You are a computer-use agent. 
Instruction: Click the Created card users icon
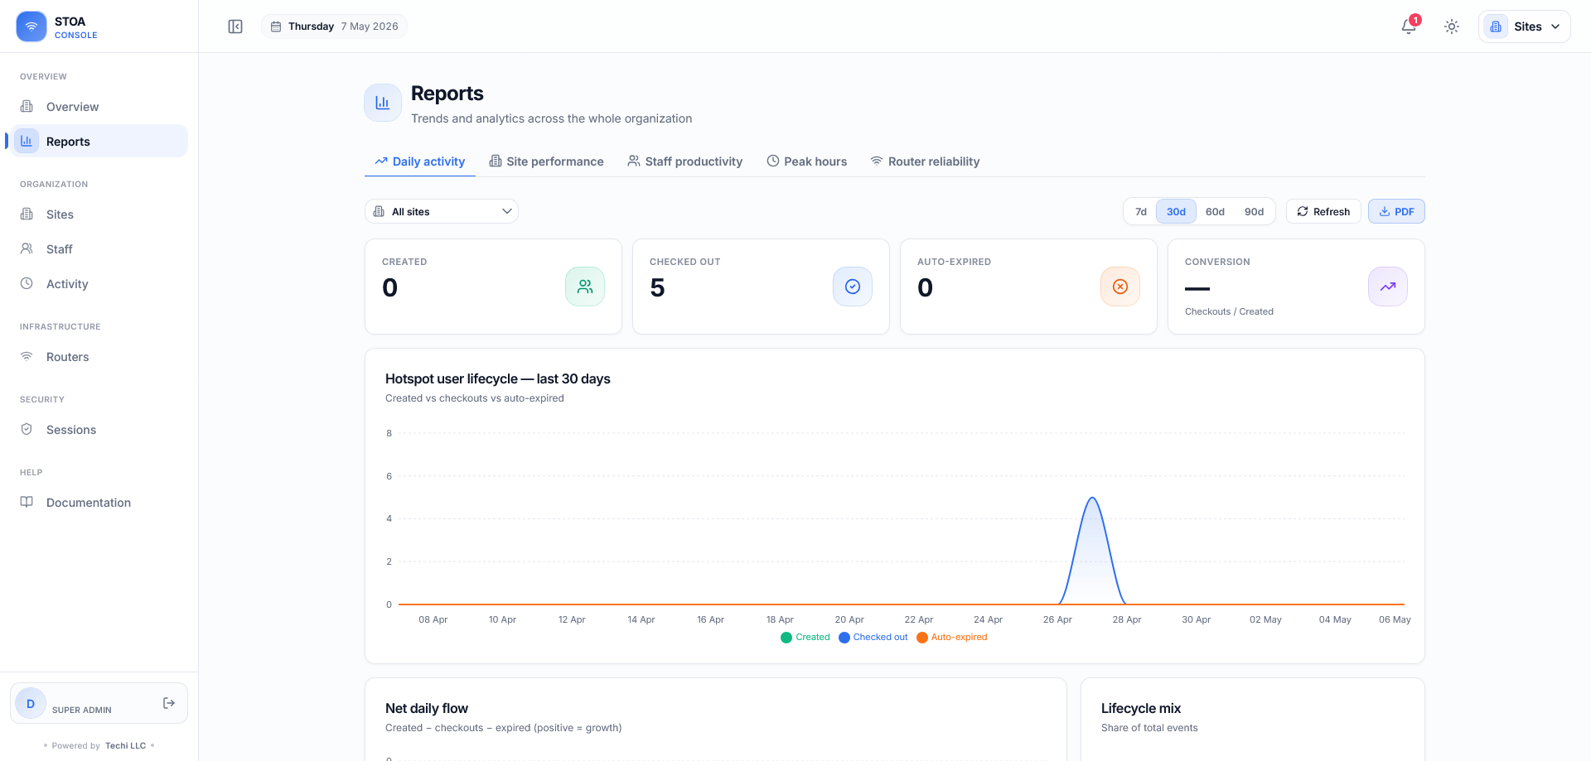click(x=585, y=287)
